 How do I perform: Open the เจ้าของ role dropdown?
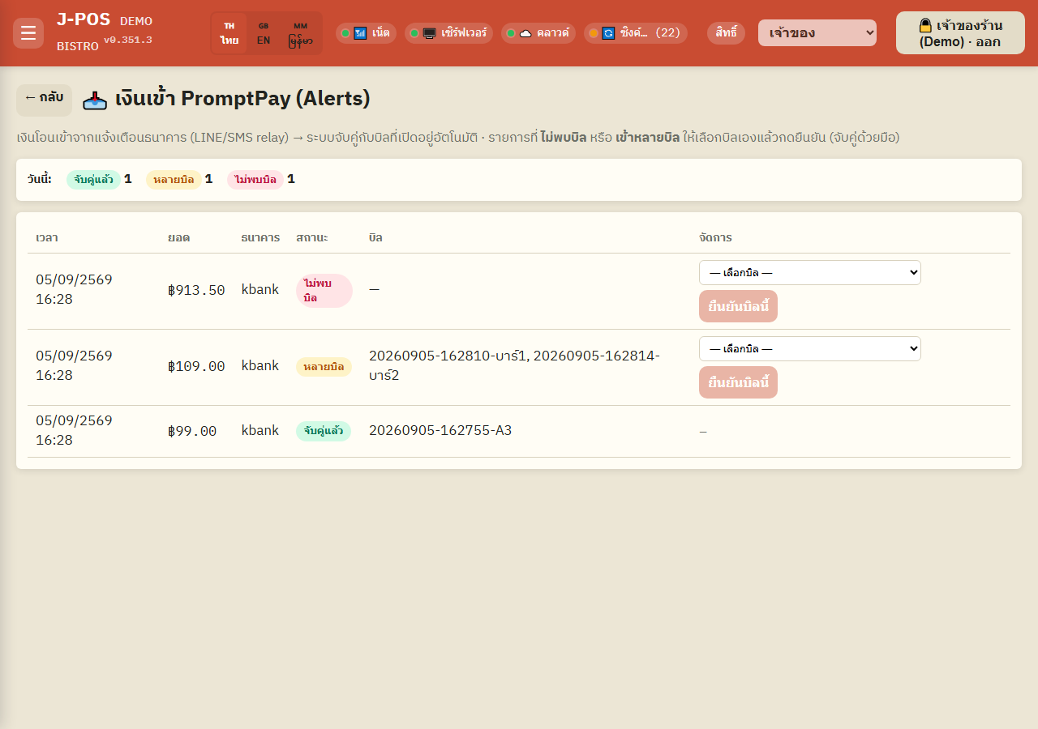click(x=817, y=33)
